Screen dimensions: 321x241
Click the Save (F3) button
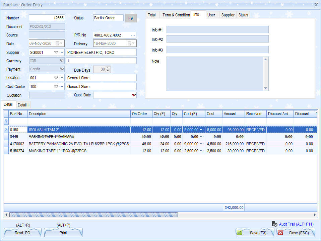(x=255, y=233)
